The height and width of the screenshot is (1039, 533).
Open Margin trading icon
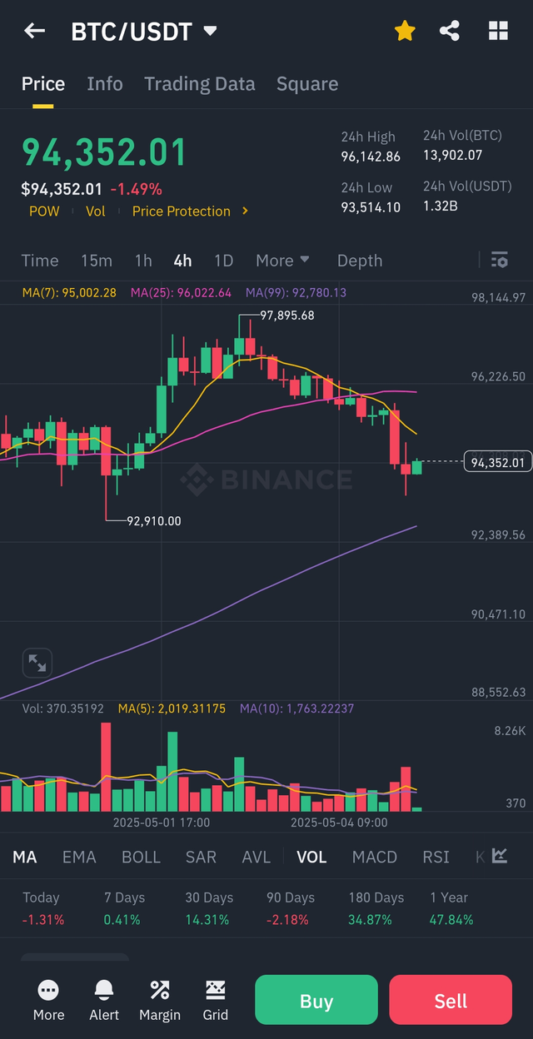click(160, 1000)
